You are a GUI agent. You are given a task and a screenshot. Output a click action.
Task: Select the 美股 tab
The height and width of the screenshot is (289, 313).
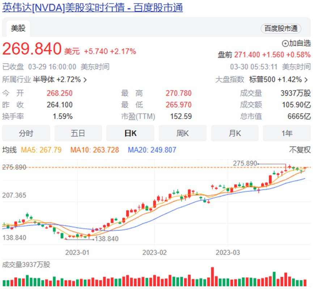18,28
